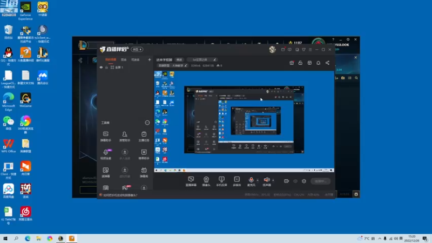
Task: Launch the 视频连麦 tool
Action: 105,154
